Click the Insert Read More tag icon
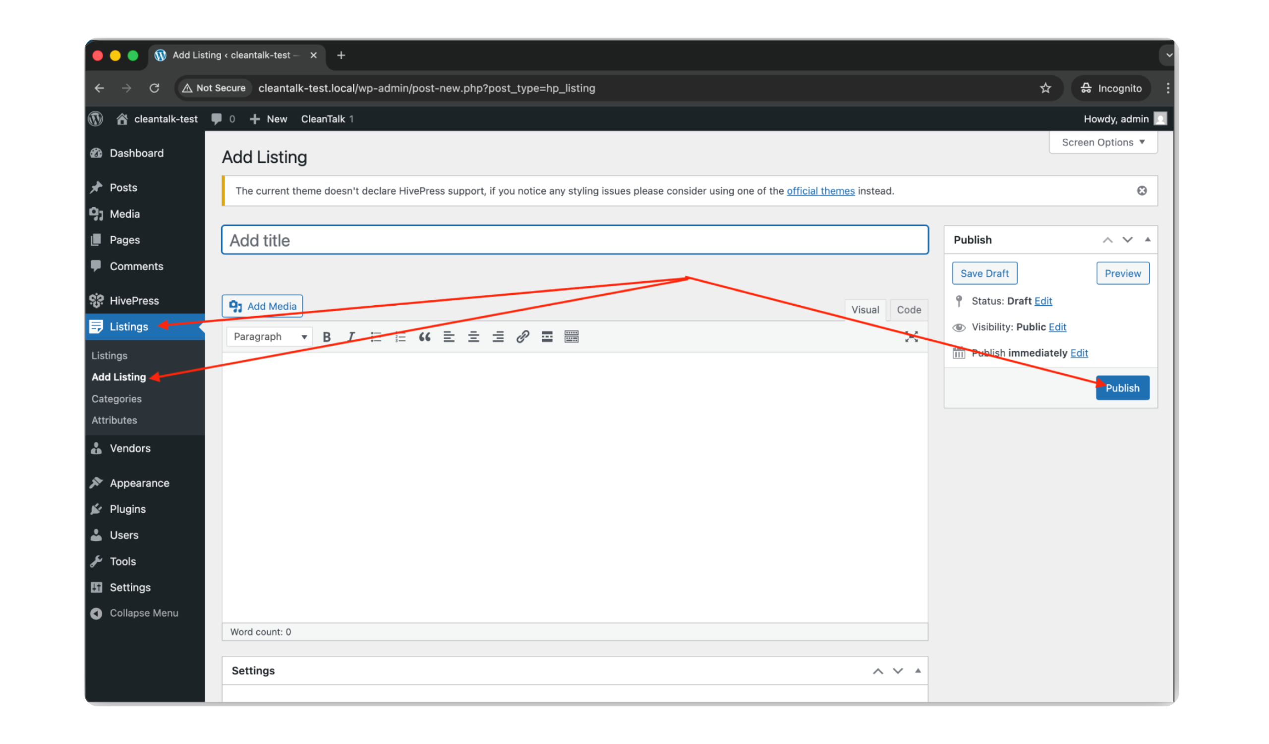 click(547, 337)
